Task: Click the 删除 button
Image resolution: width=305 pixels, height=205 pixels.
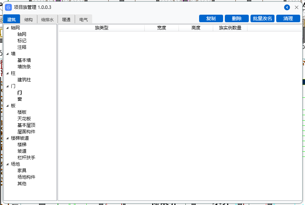Action: coord(237,18)
